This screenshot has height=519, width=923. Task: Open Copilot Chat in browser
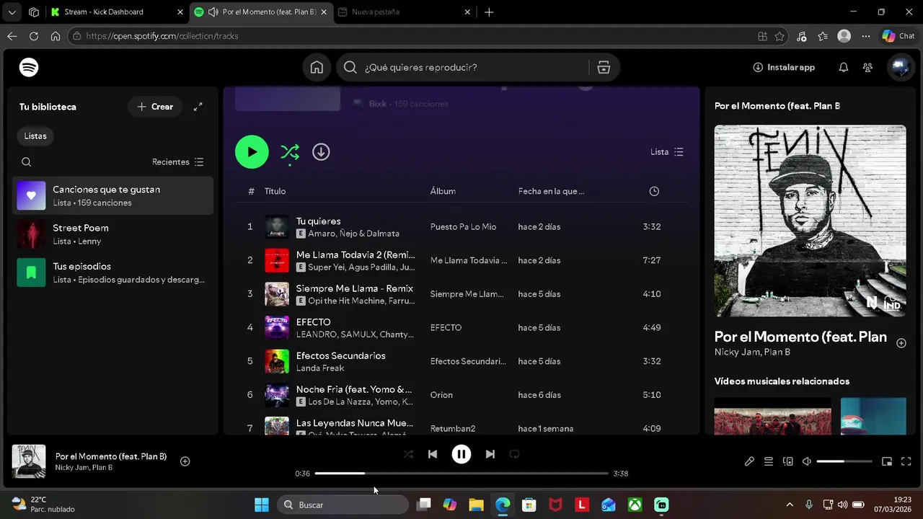pos(898,36)
